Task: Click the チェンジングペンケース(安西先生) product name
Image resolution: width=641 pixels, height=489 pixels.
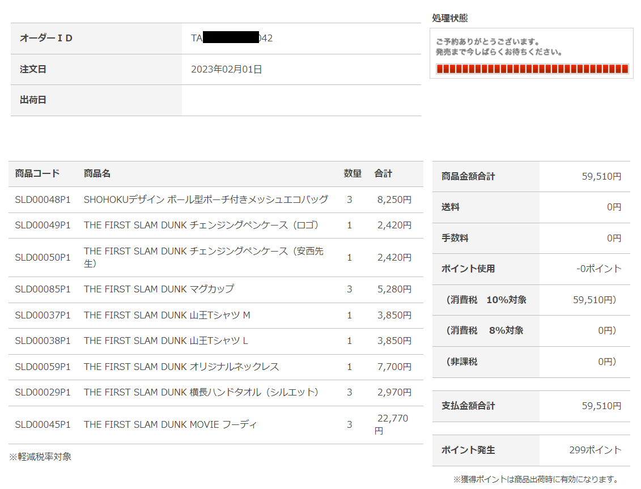Action: click(x=203, y=257)
